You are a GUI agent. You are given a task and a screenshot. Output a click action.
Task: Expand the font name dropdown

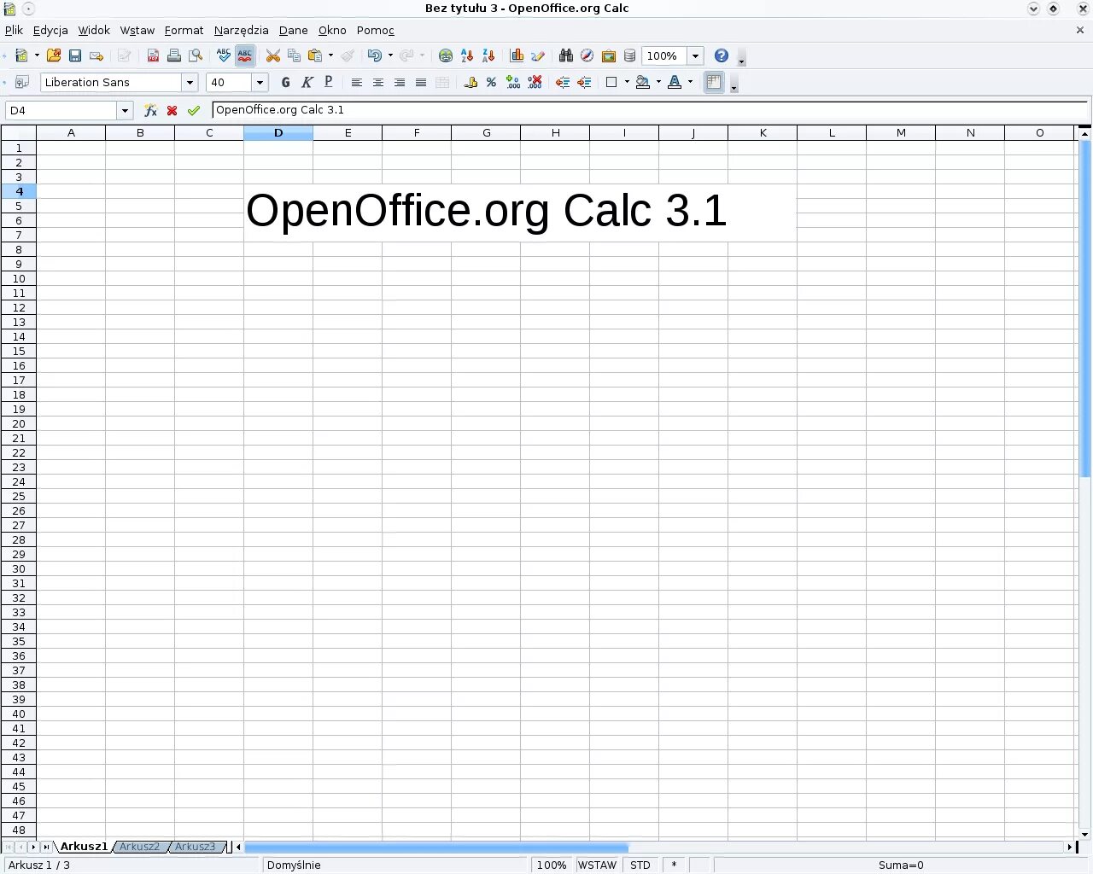pyautogui.click(x=190, y=82)
